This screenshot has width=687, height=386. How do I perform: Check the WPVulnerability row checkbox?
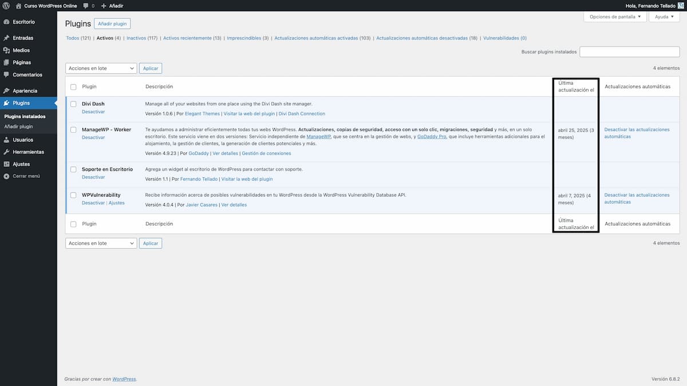tap(73, 194)
